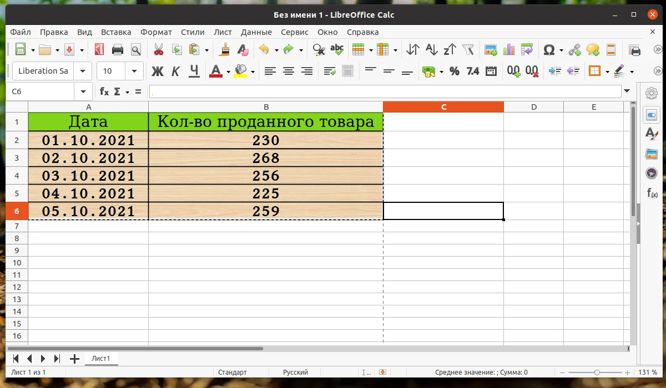
Task: Insert a special character with Omega icon
Action: point(549,49)
